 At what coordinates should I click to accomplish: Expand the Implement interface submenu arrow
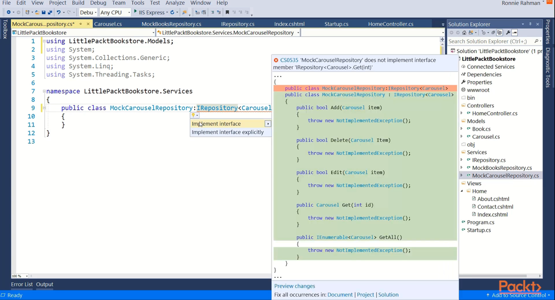[x=268, y=124]
